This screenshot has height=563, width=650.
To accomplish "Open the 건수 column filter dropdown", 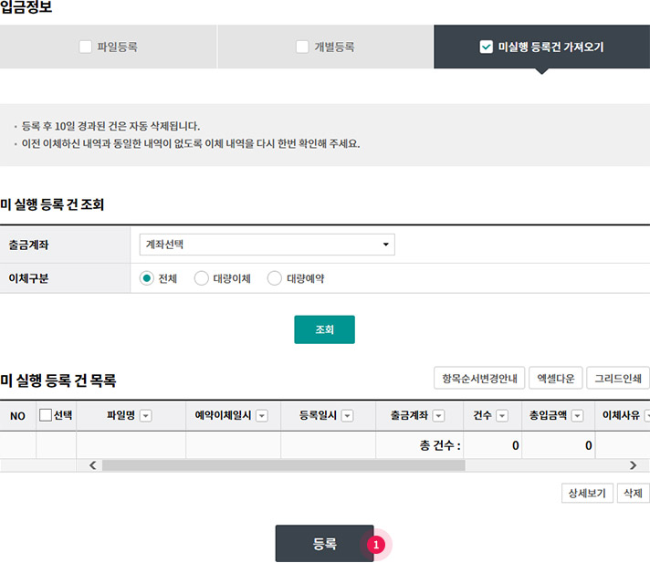I will coord(501,415).
